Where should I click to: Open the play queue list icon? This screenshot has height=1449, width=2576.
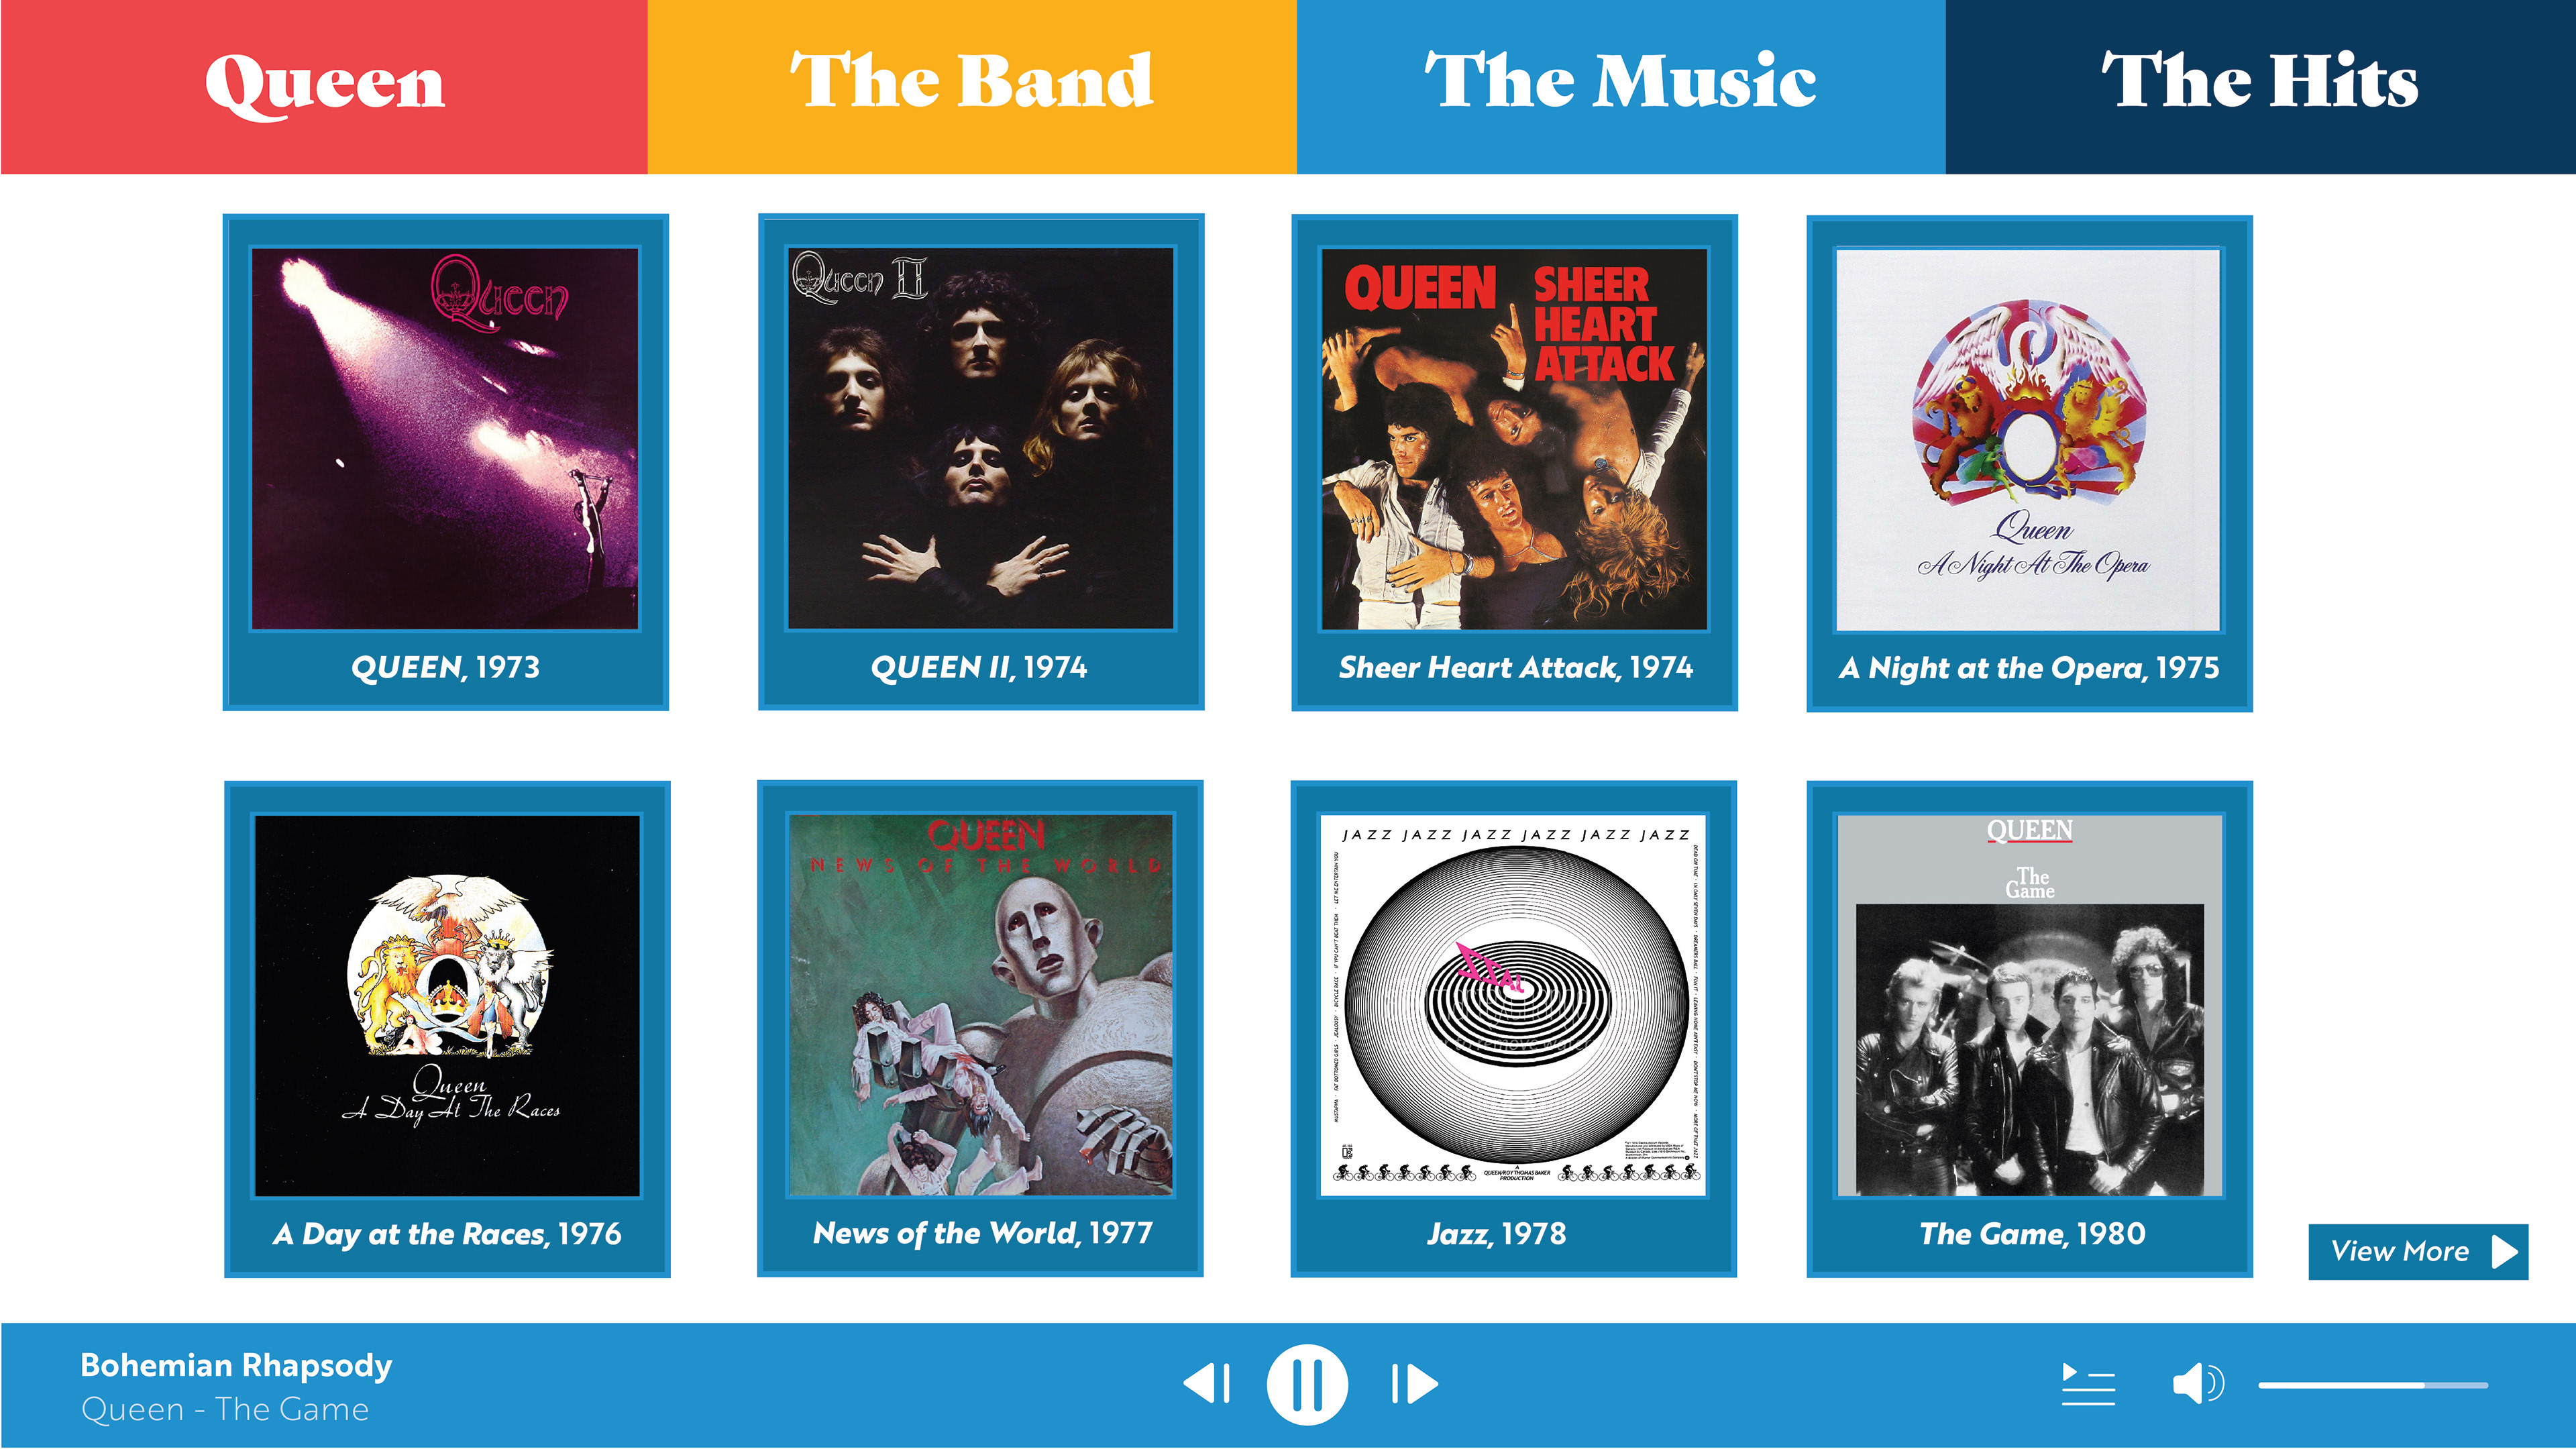tap(2088, 1385)
